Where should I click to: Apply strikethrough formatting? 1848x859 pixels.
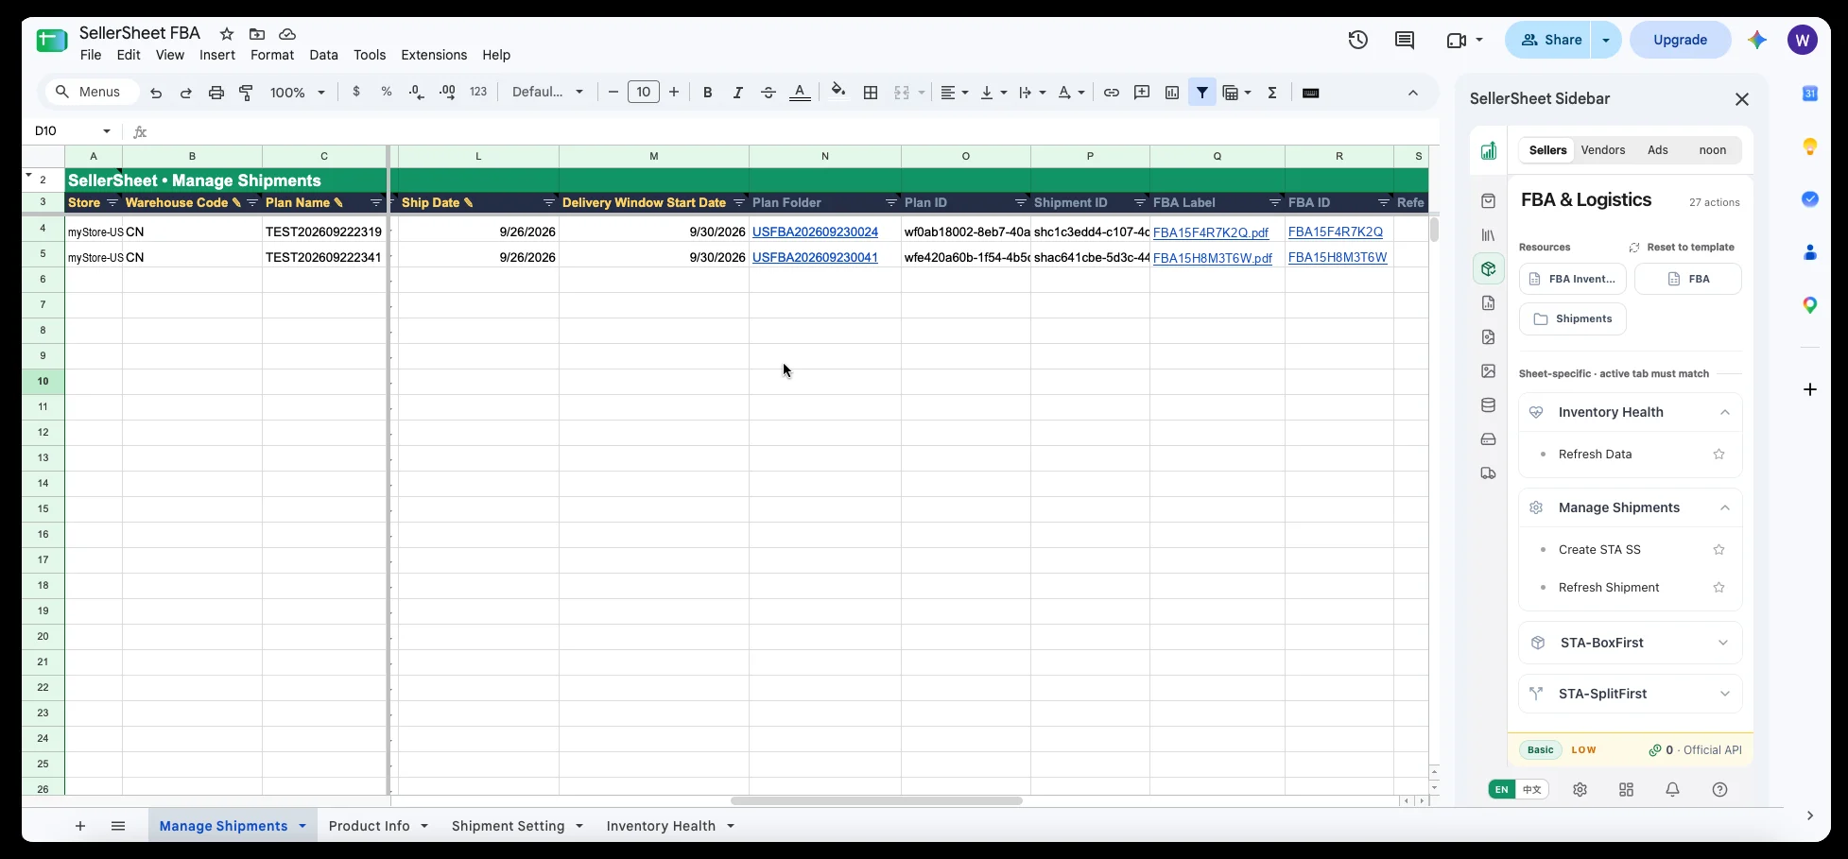(x=769, y=93)
